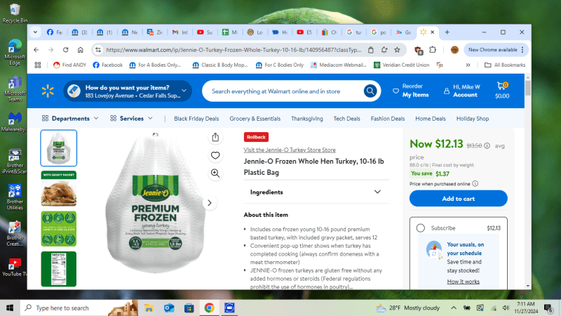Open the Veridian Credit Union bookmark

(401, 65)
